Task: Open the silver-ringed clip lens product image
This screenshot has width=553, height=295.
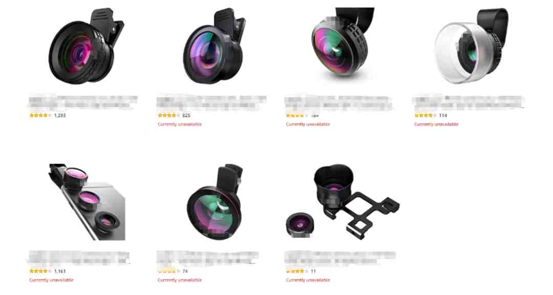Action: click(x=471, y=46)
